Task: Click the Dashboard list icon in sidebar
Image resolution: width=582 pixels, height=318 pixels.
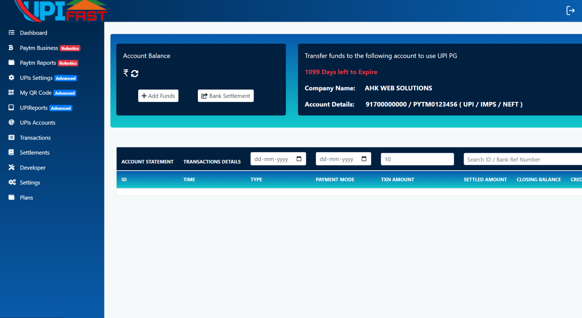Action: point(11,33)
